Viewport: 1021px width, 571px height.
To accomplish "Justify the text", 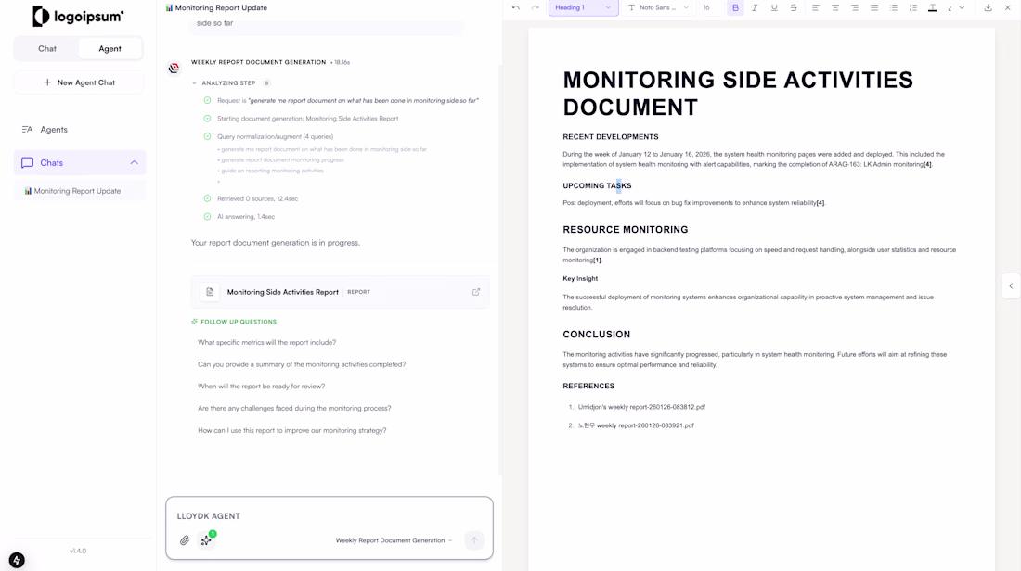I will [873, 7].
